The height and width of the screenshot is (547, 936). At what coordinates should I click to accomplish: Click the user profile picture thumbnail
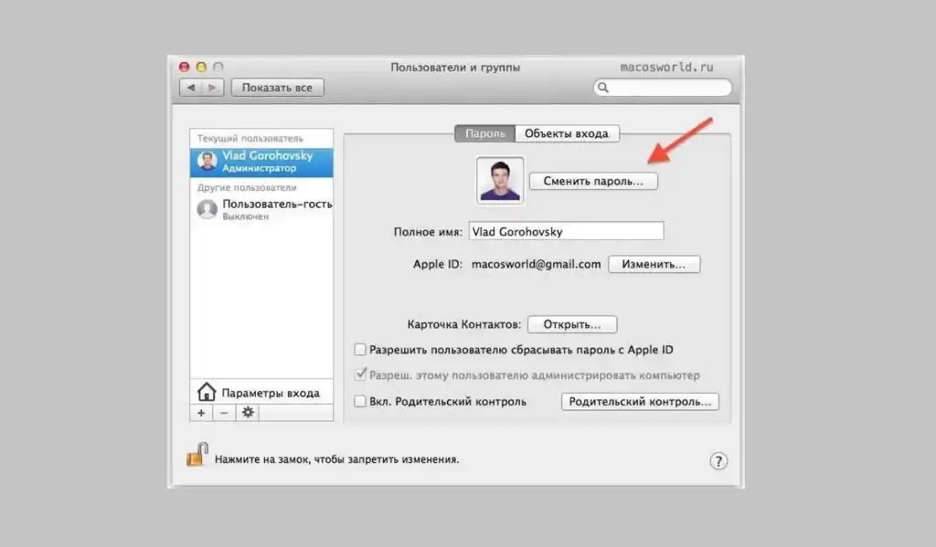coord(500,180)
